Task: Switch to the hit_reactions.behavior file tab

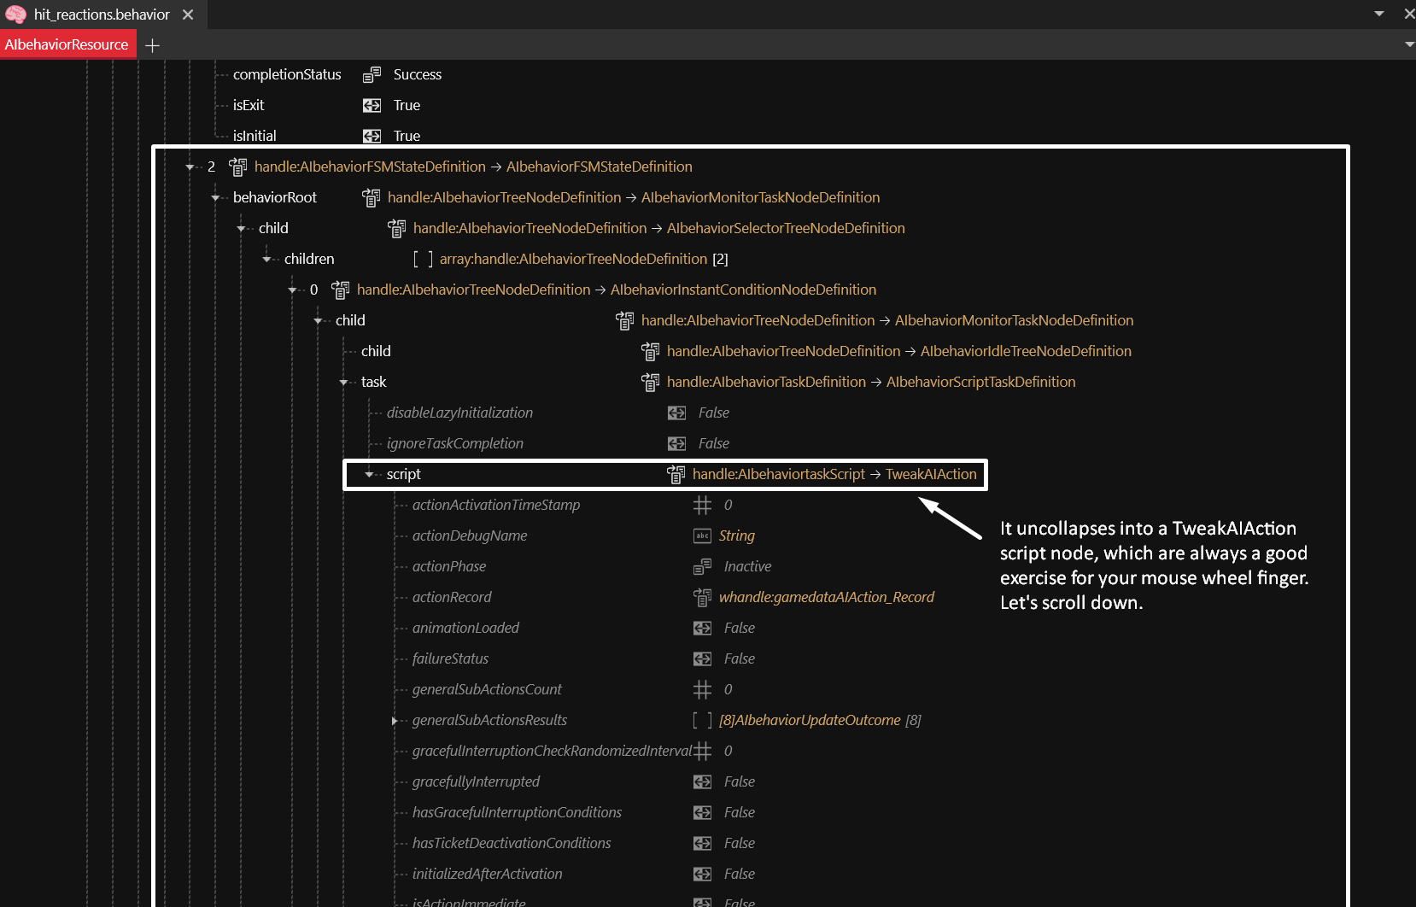Action: (101, 15)
